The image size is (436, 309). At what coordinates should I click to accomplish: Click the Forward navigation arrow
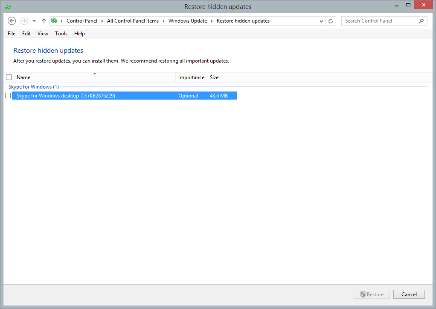[24, 21]
